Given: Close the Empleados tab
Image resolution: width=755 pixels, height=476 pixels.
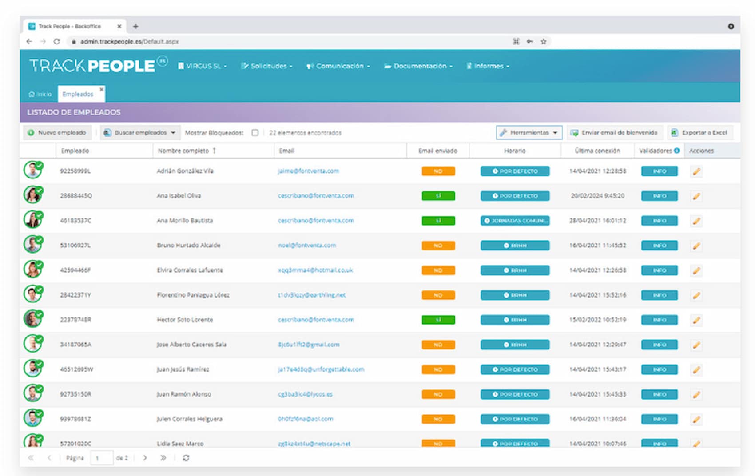Looking at the screenshot, I should coord(102,89).
